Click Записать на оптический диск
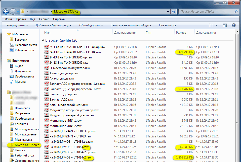This screenshot has height=162, width=241. [x=131, y=25]
